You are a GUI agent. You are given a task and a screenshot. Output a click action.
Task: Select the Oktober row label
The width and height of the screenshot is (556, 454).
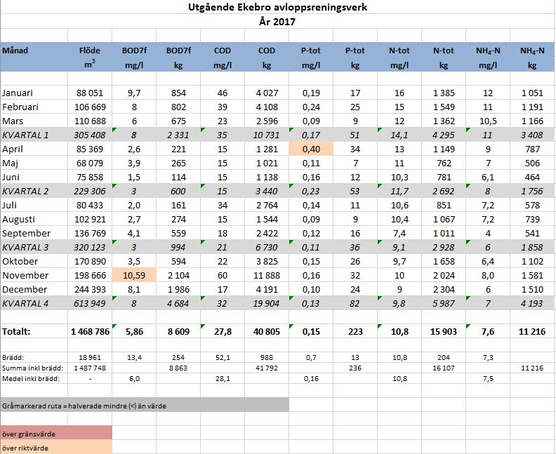(20, 262)
